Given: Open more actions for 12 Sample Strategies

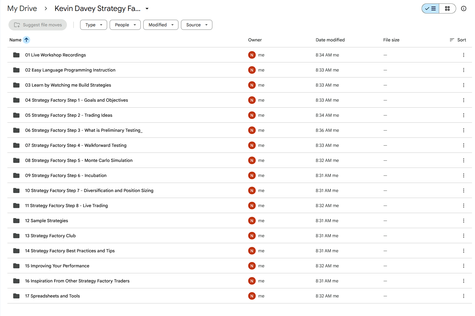Looking at the screenshot, I should click(x=463, y=221).
